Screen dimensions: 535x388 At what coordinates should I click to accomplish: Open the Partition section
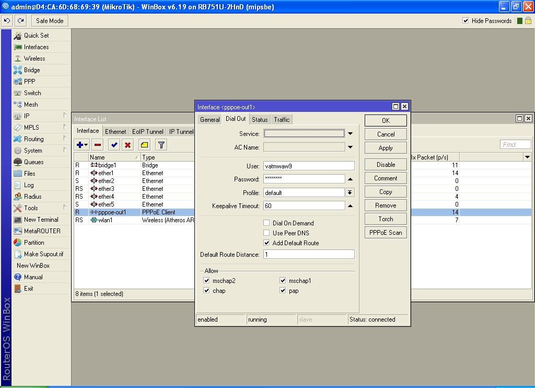click(34, 243)
